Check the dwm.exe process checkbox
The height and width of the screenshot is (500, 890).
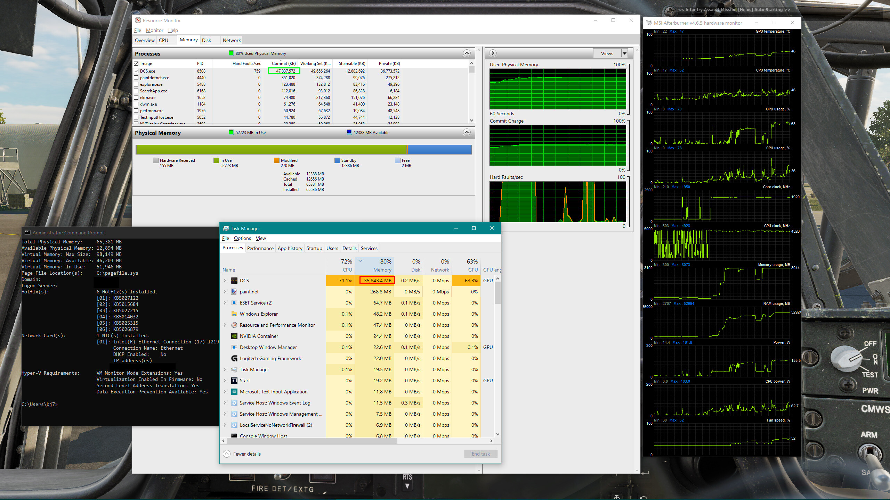(136, 104)
